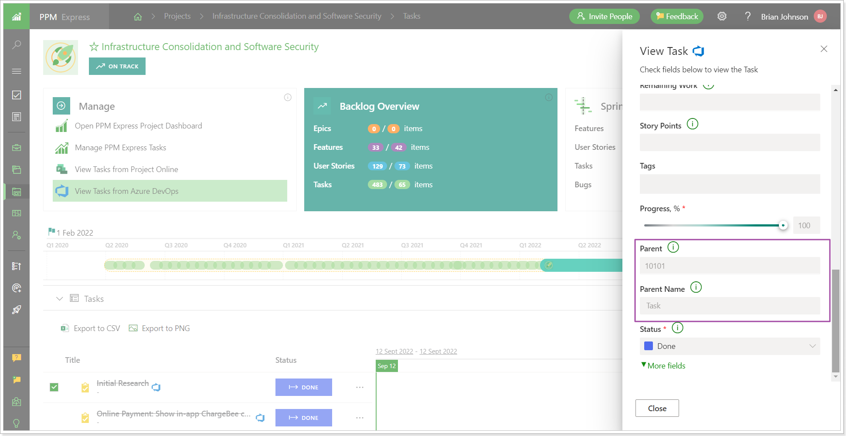Screen dimensions: 846x436
Task: Open help question mark icon
Action: (747, 16)
